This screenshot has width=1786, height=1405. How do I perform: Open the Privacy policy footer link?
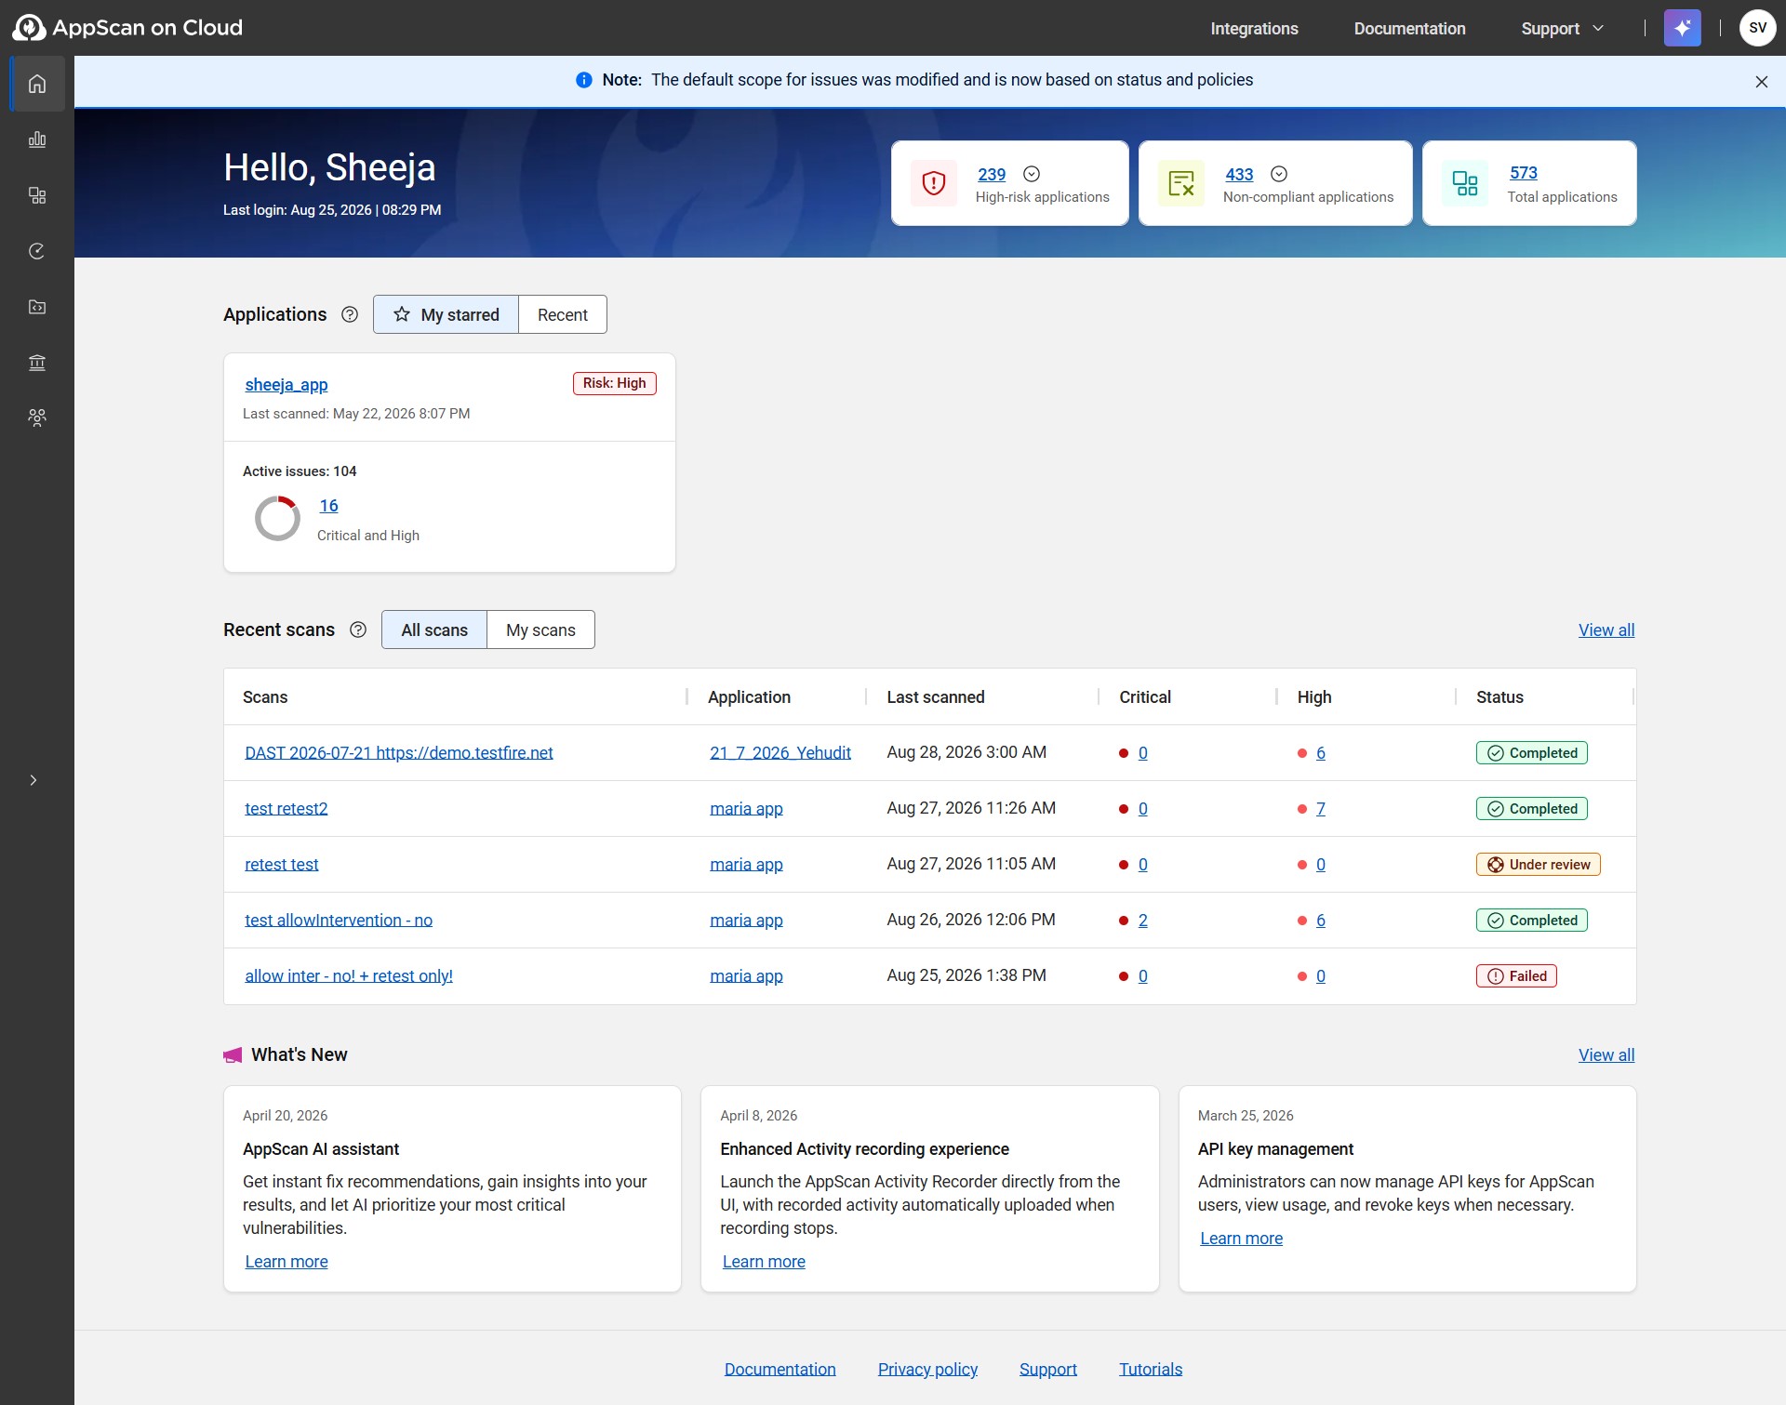coord(927,1370)
